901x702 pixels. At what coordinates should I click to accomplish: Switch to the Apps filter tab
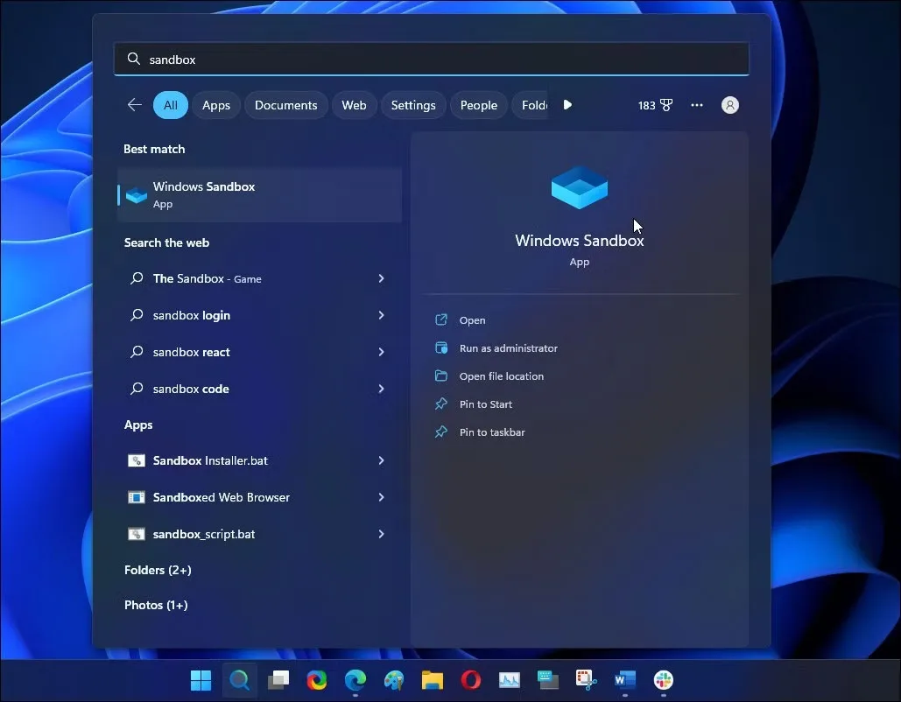click(216, 104)
